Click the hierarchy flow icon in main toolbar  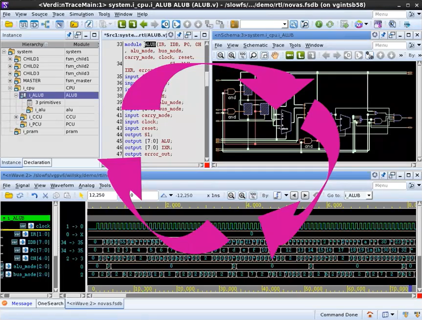tap(45, 24)
